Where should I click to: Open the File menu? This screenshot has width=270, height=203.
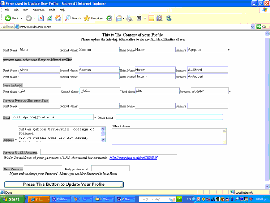[7, 9]
